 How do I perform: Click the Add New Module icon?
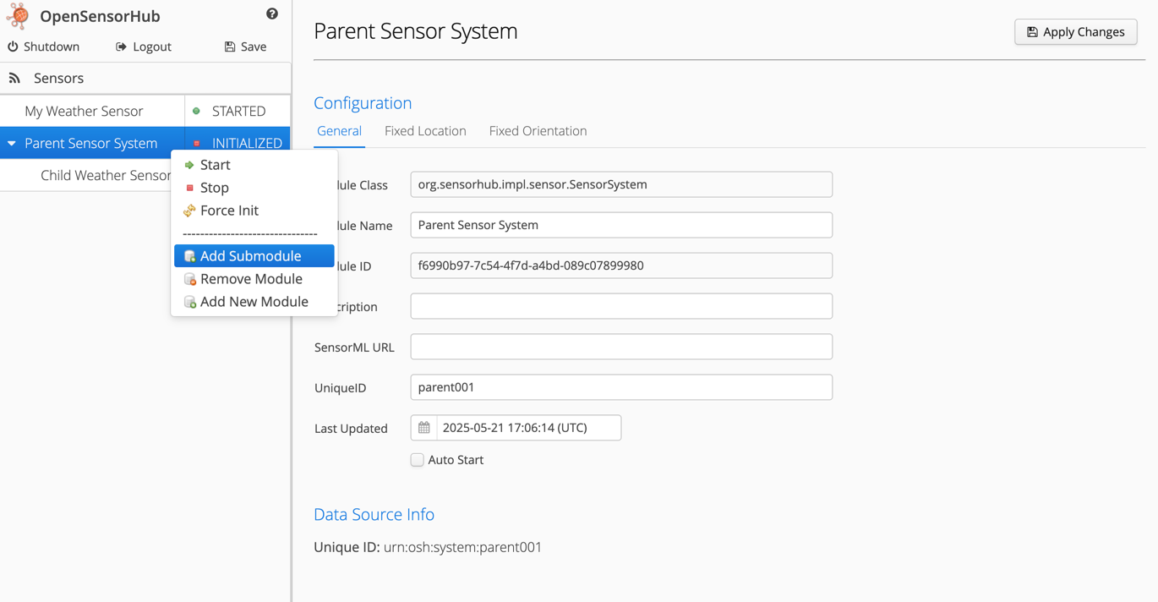190,302
